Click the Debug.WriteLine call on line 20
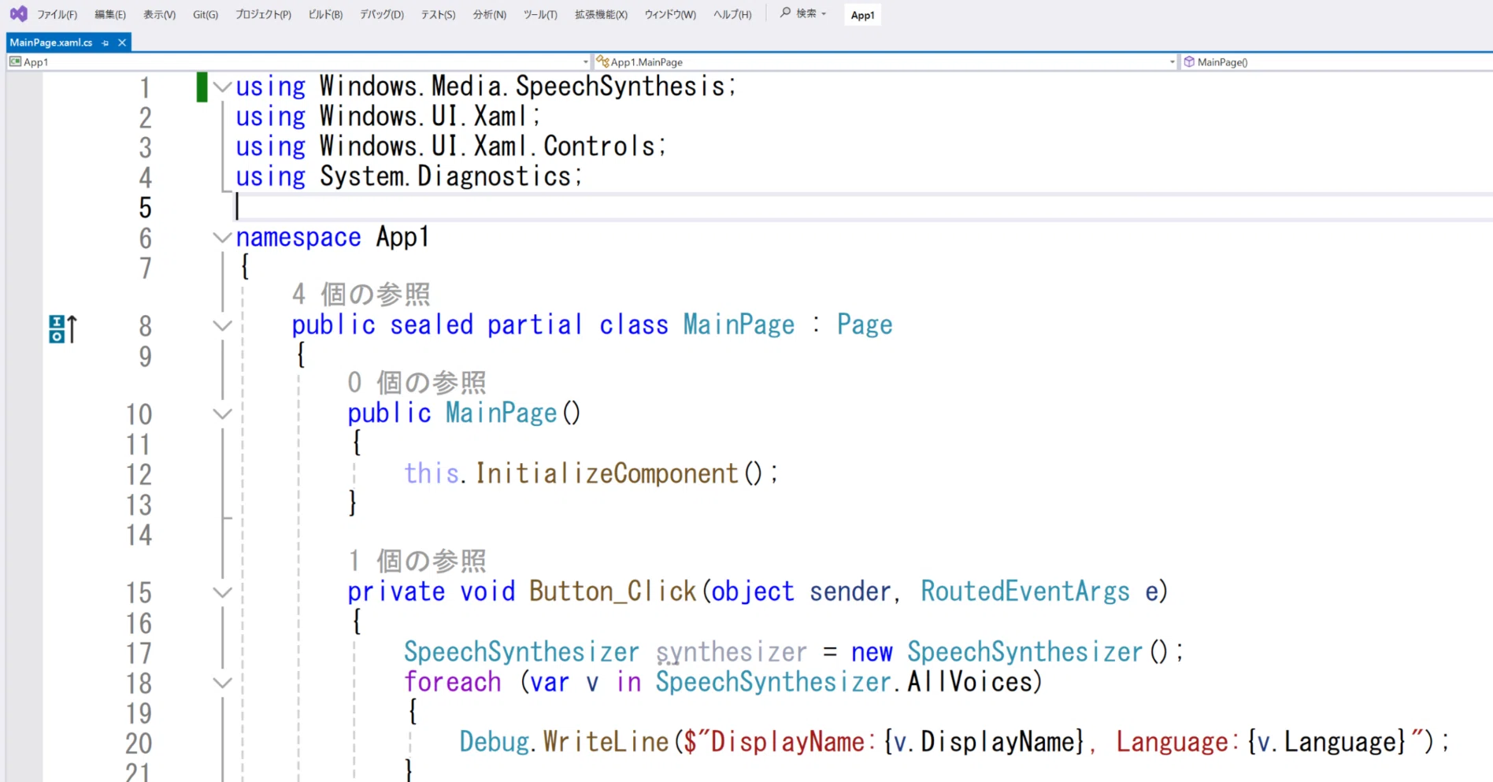This screenshot has width=1493, height=782. (x=564, y=742)
